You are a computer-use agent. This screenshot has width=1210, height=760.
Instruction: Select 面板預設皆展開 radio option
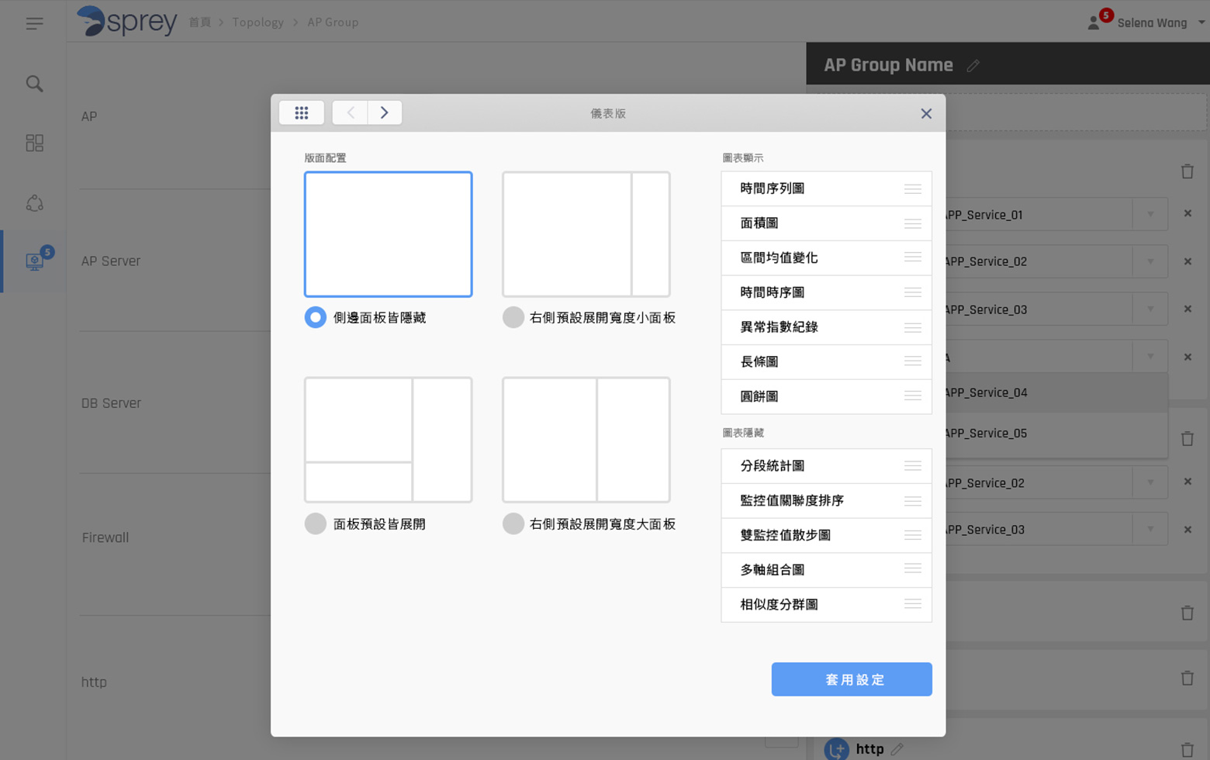[316, 523]
